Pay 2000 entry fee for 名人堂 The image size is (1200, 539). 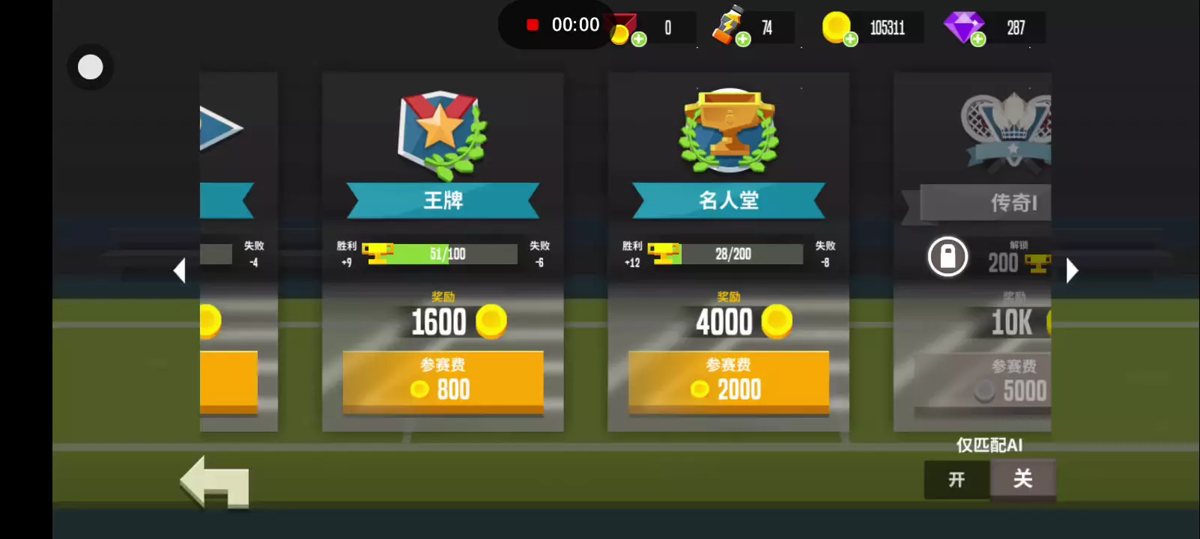point(729,382)
